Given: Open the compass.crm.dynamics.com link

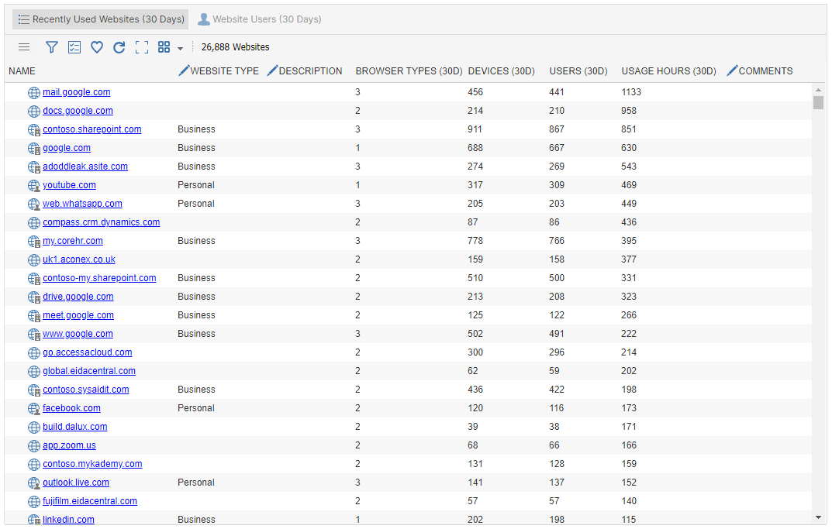Looking at the screenshot, I should pos(102,222).
